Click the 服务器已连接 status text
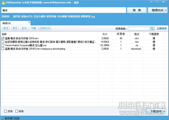The image size is (169, 120). click(12, 118)
